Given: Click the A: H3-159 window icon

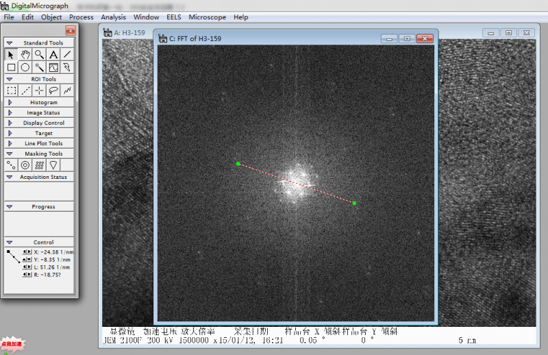Looking at the screenshot, I should pos(108,33).
